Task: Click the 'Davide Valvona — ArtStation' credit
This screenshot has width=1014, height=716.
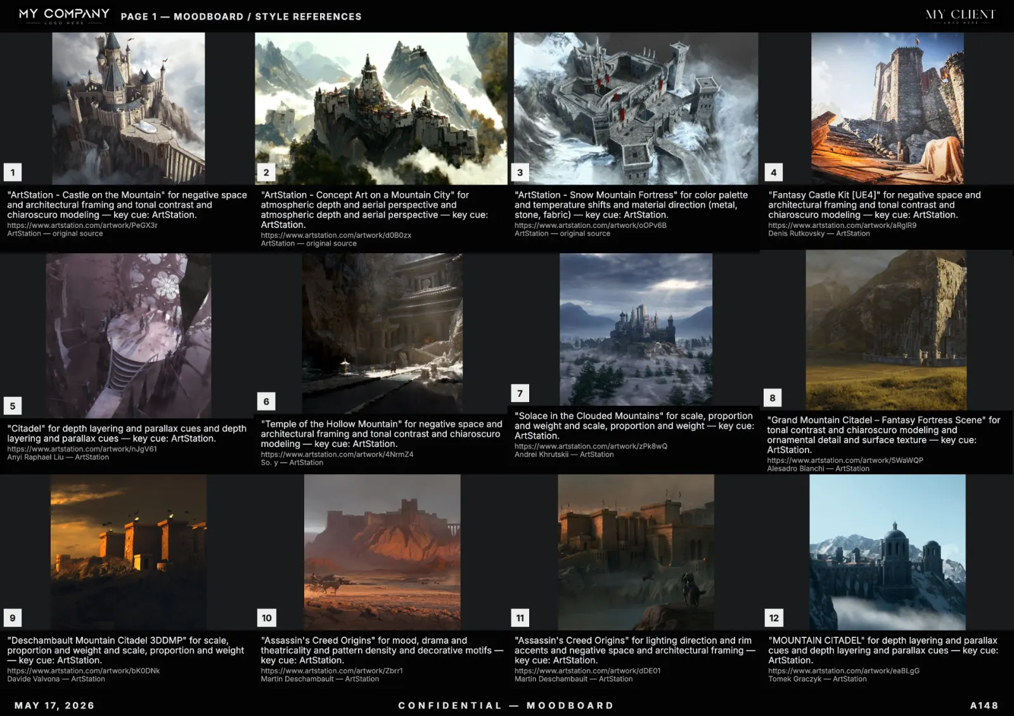Action: click(56, 679)
